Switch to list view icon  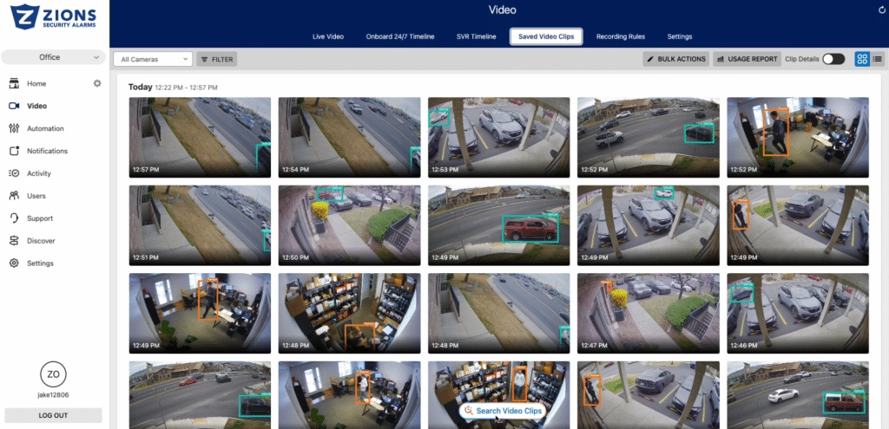(877, 59)
